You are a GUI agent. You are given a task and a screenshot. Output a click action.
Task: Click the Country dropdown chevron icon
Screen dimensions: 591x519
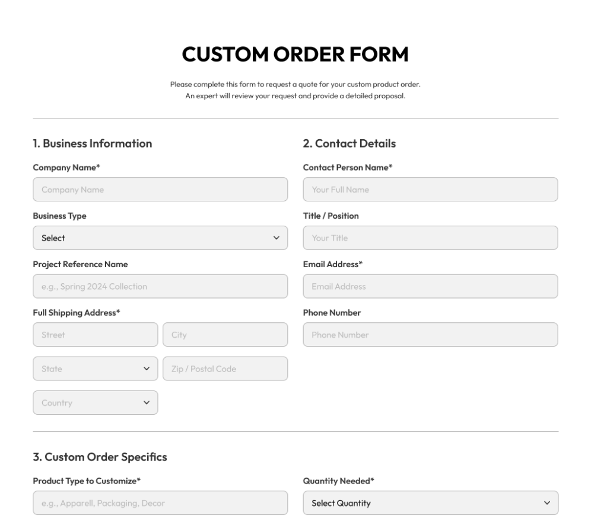pyautogui.click(x=147, y=403)
